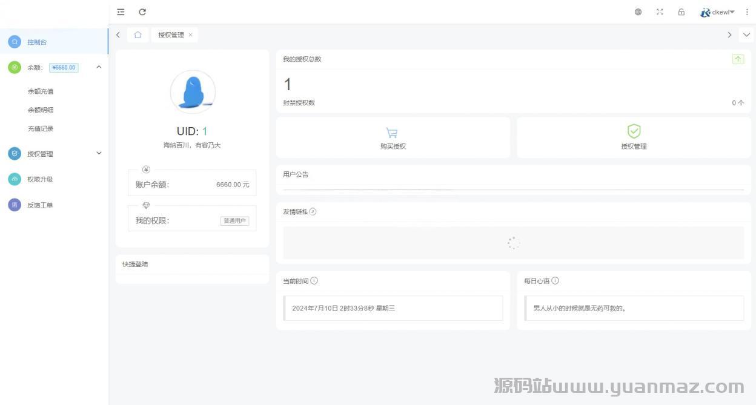
Task: Click the 购买授权 shopping cart icon
Action: (392, 133)
